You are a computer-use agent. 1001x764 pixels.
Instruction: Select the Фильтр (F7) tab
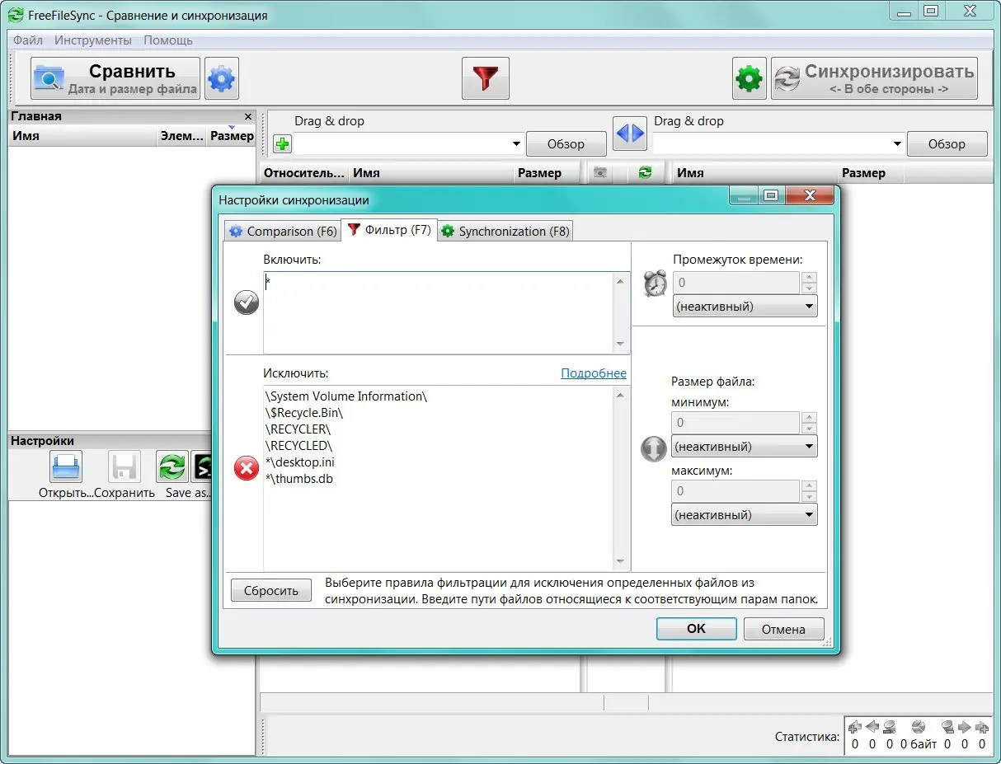click(x=388, y=230)
